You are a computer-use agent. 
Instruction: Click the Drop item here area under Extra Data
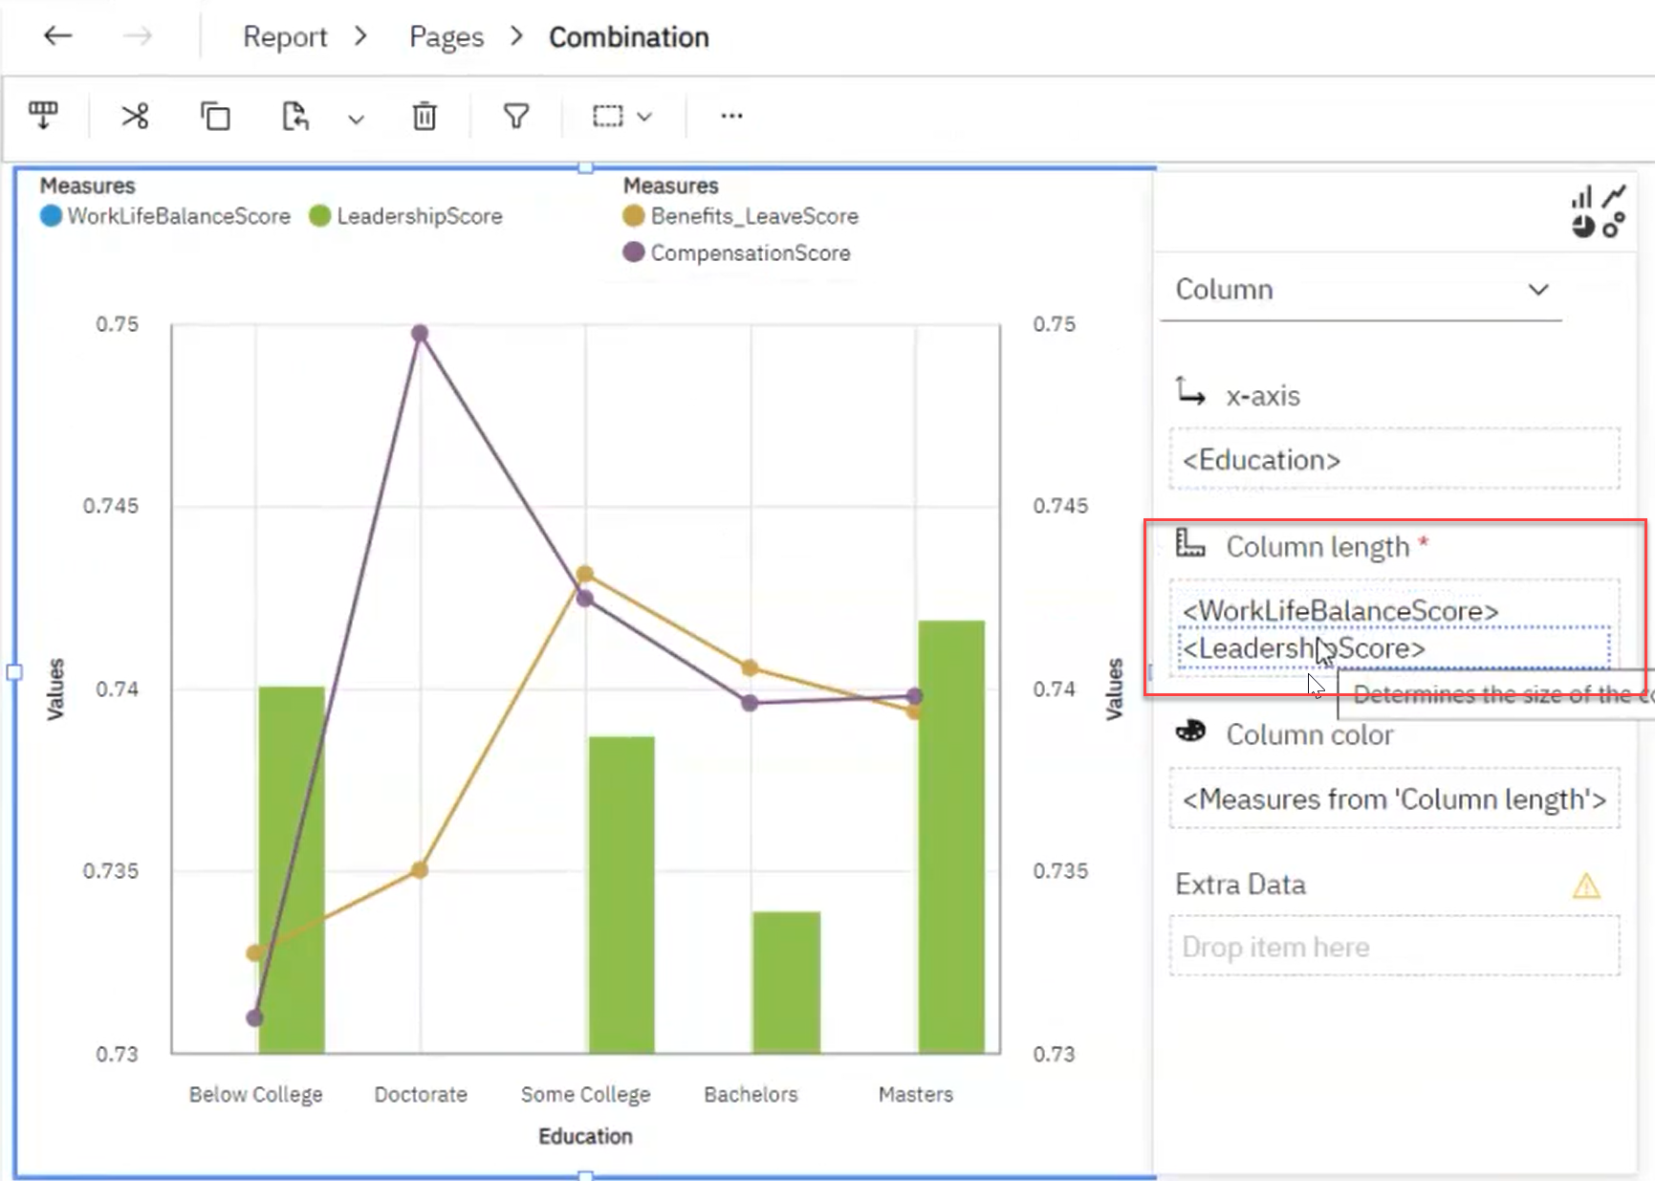pyautogui.click(x=1393, y=946)
